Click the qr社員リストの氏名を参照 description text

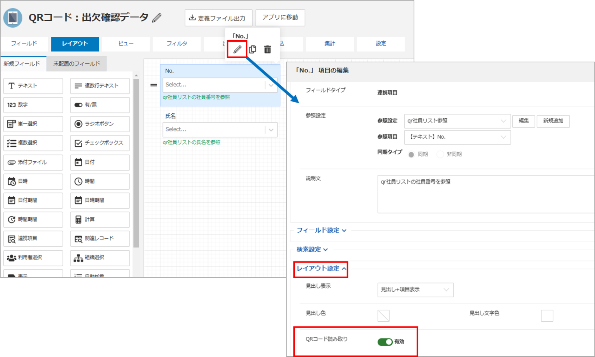tap(191, 142)
